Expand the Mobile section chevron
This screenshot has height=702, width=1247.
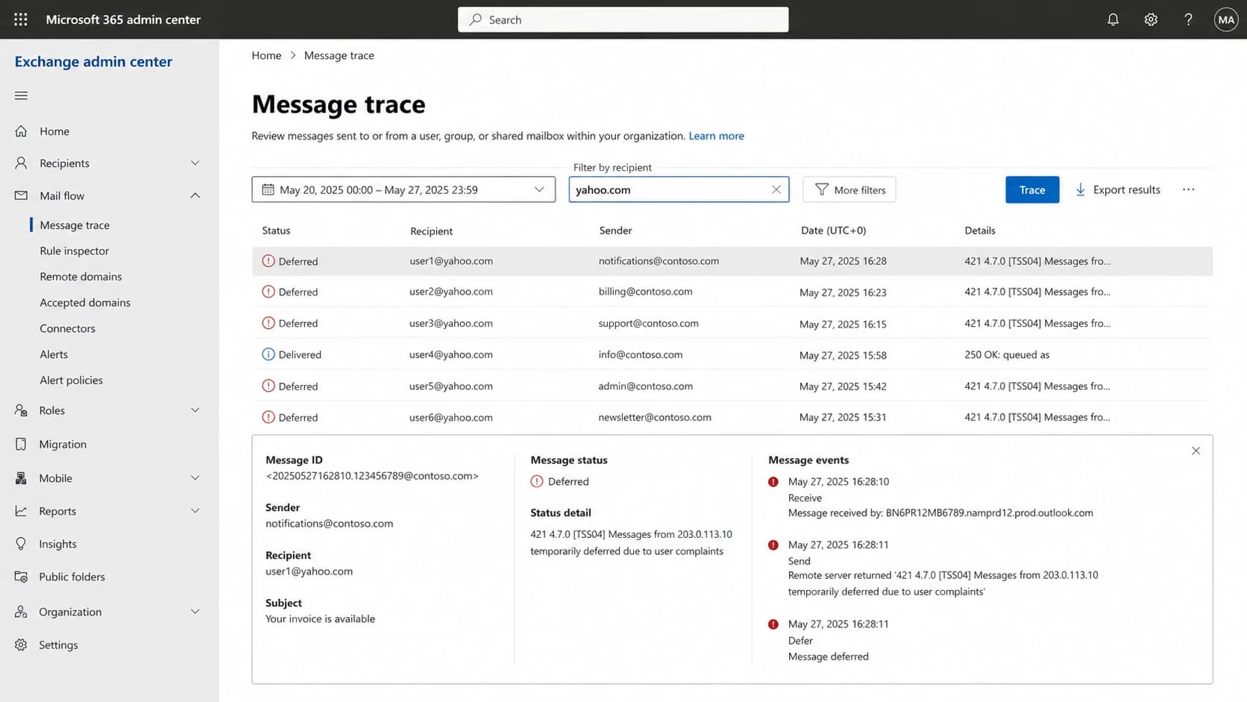pos(195,478)
